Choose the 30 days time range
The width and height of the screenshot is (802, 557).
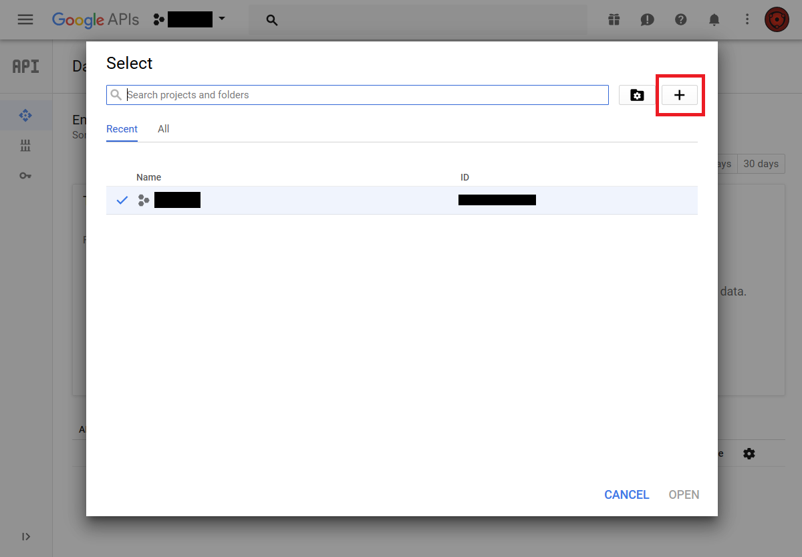click(x=761, y=164)
